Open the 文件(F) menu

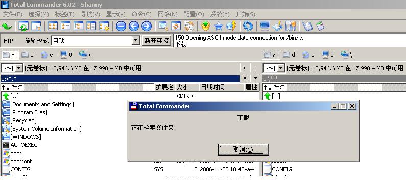(12, 14)
